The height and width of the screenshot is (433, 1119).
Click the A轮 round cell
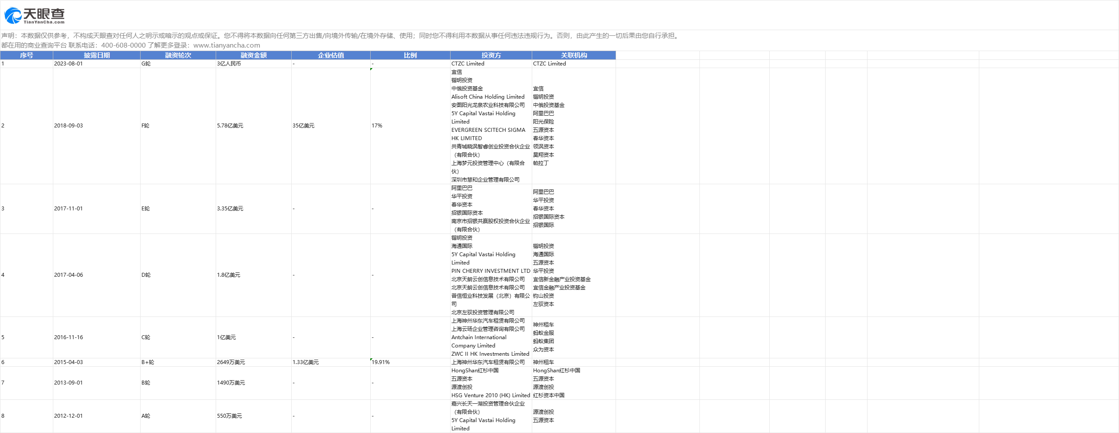(x=178, y=416)
